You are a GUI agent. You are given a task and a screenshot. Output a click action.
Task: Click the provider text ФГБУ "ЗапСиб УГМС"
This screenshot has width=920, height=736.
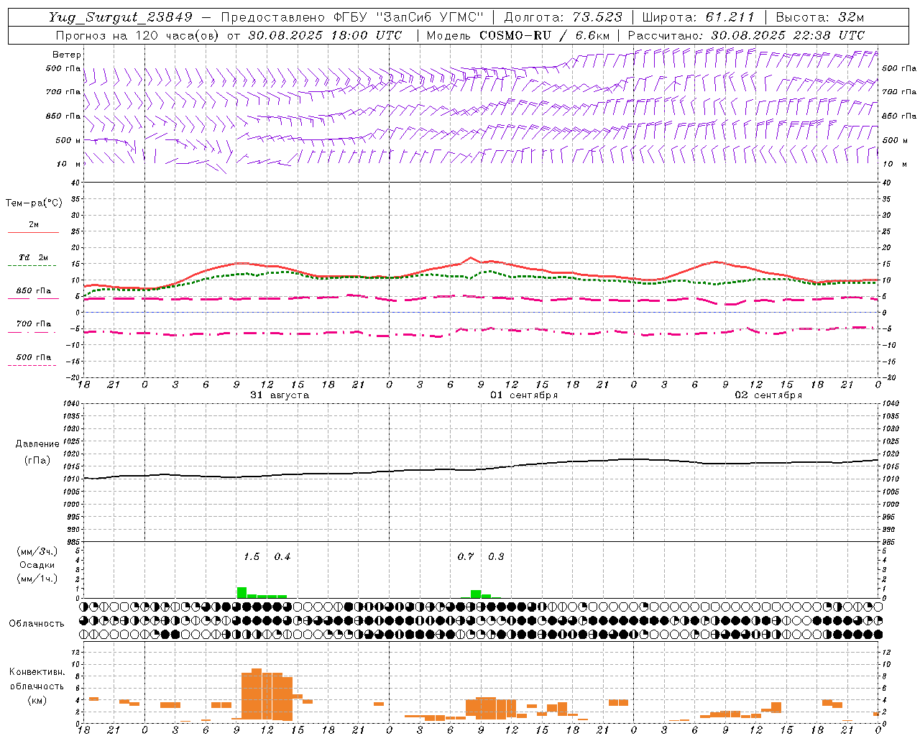409,17
